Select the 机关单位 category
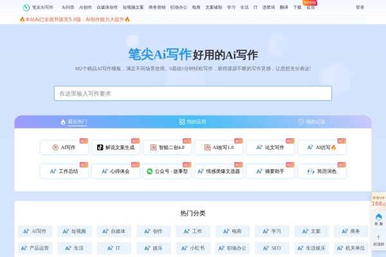The image size is (386, 257). [x=351, y=248]
